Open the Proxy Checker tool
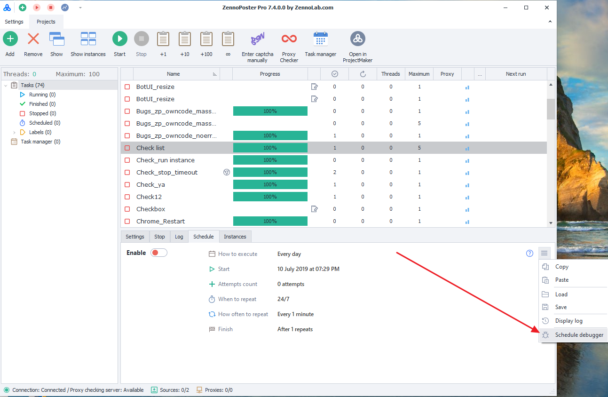Viewport: 608px width, 397px height. 289,39
